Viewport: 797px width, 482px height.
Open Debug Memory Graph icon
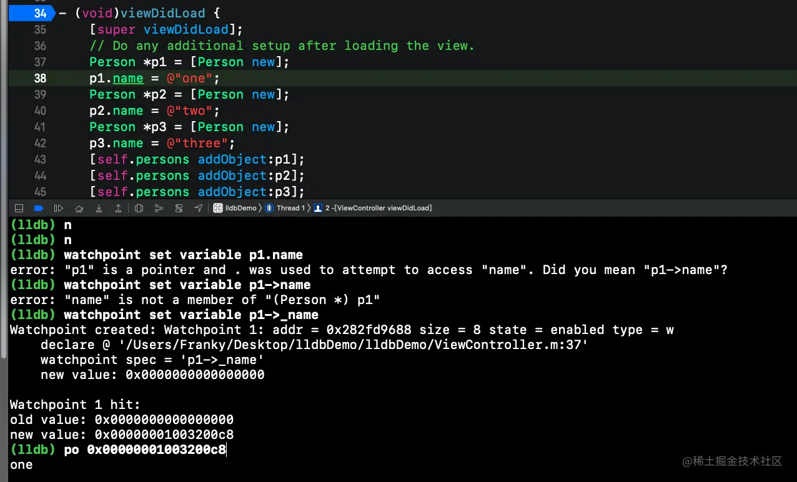[x=159, y=208]
